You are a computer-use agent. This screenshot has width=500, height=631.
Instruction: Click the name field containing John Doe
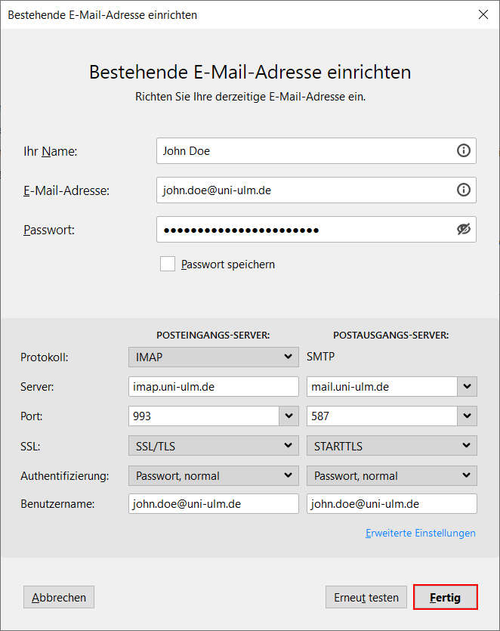[x=302, y=150]
